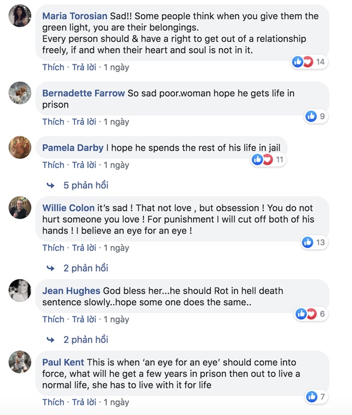Click Thích under Paul Kent's comment
This screenshot has height=415, width=352.
[53, 403]
